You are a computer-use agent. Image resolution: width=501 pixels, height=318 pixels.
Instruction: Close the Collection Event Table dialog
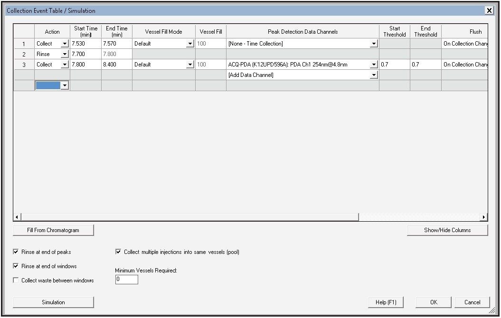489,10
